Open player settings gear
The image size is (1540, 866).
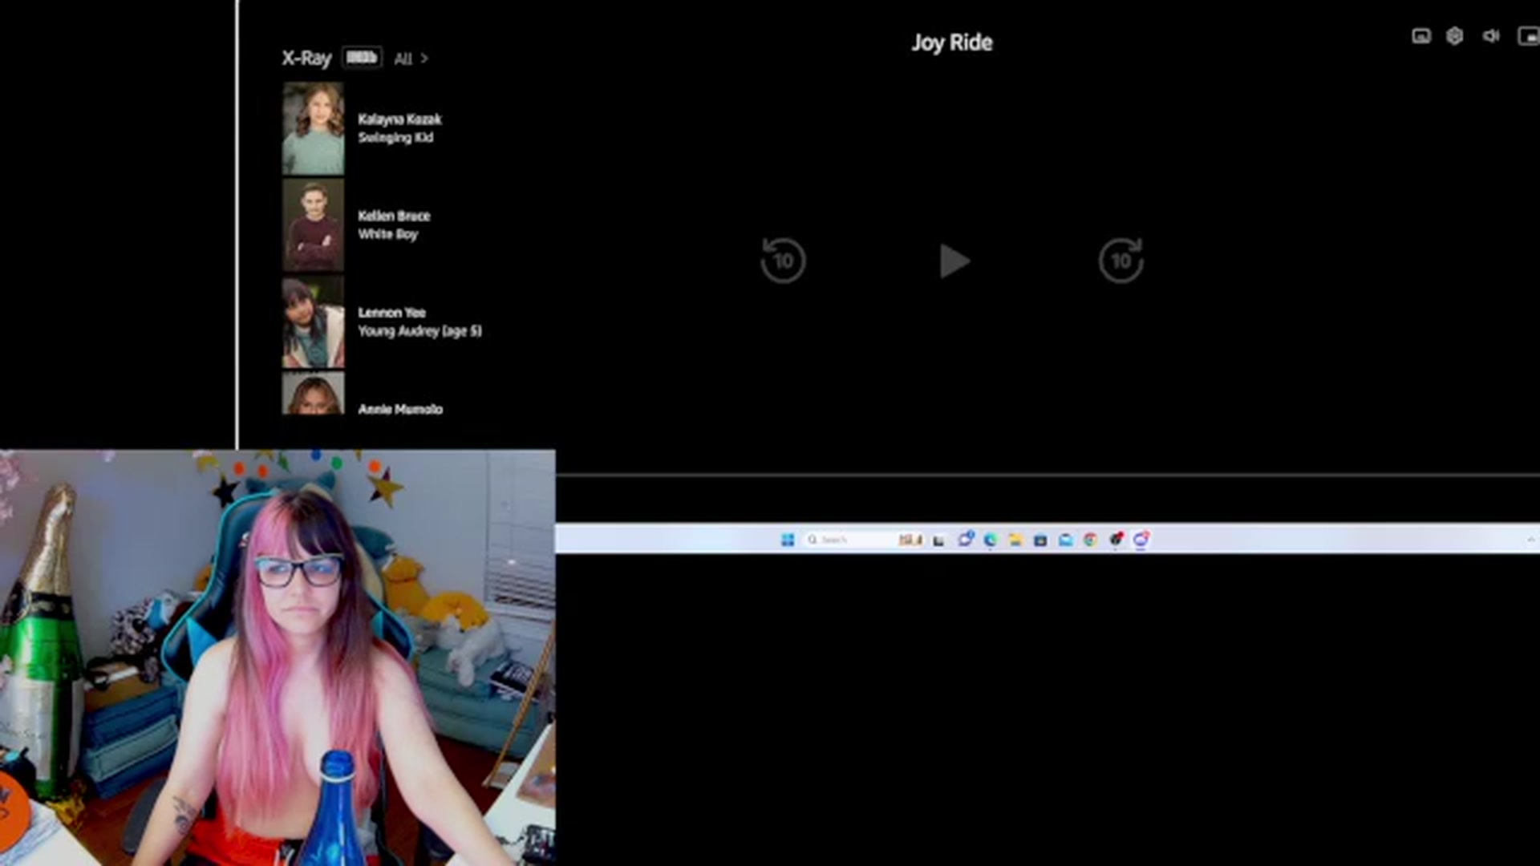coord(1454,36)
